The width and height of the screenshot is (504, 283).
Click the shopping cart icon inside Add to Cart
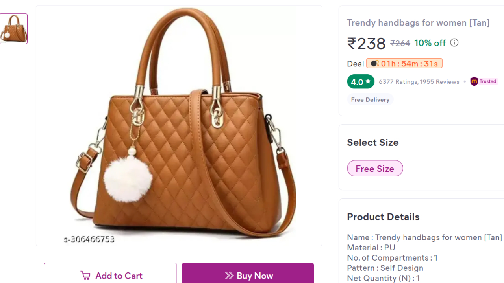pos(85,276)
